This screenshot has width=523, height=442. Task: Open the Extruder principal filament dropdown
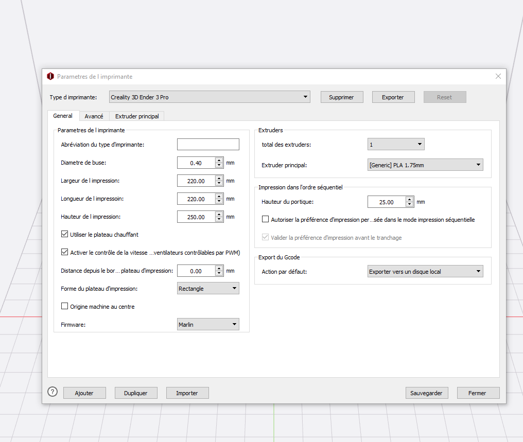(425, 165)
